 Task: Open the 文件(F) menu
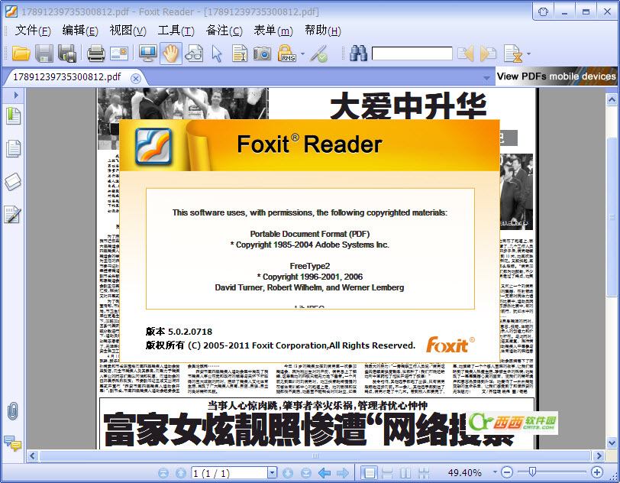(33, 31)
